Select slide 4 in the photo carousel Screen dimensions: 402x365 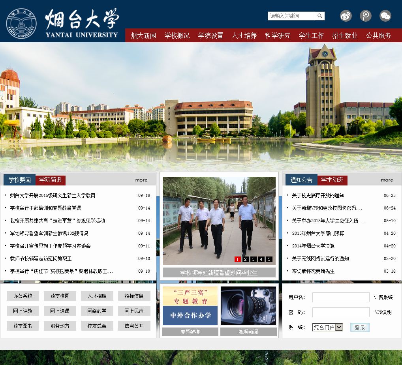(x=261, y=259)
